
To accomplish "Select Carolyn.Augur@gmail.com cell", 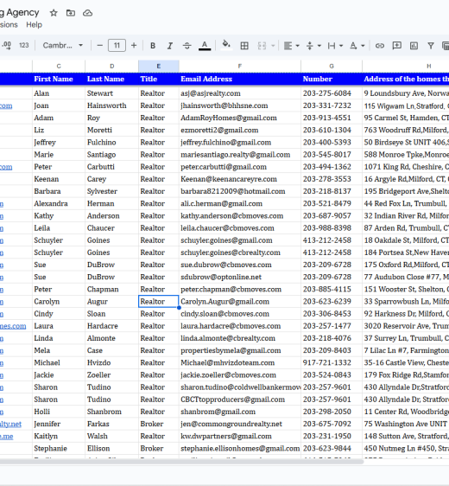I will [x=240, y=302].
